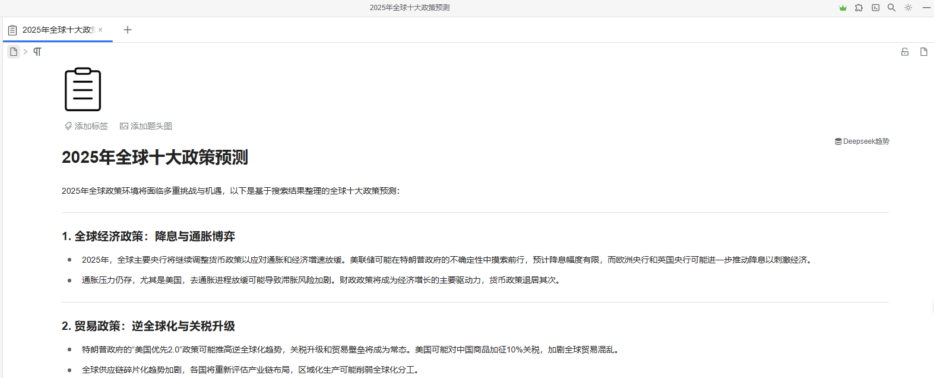Select the 2025年全球十大政 document tab
This screenshot has width=934, height=378.
(58, 30)
